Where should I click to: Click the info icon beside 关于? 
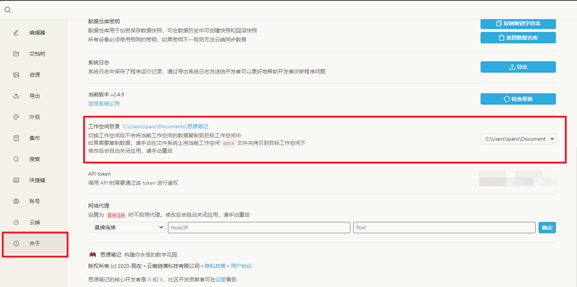coord(16,243)
